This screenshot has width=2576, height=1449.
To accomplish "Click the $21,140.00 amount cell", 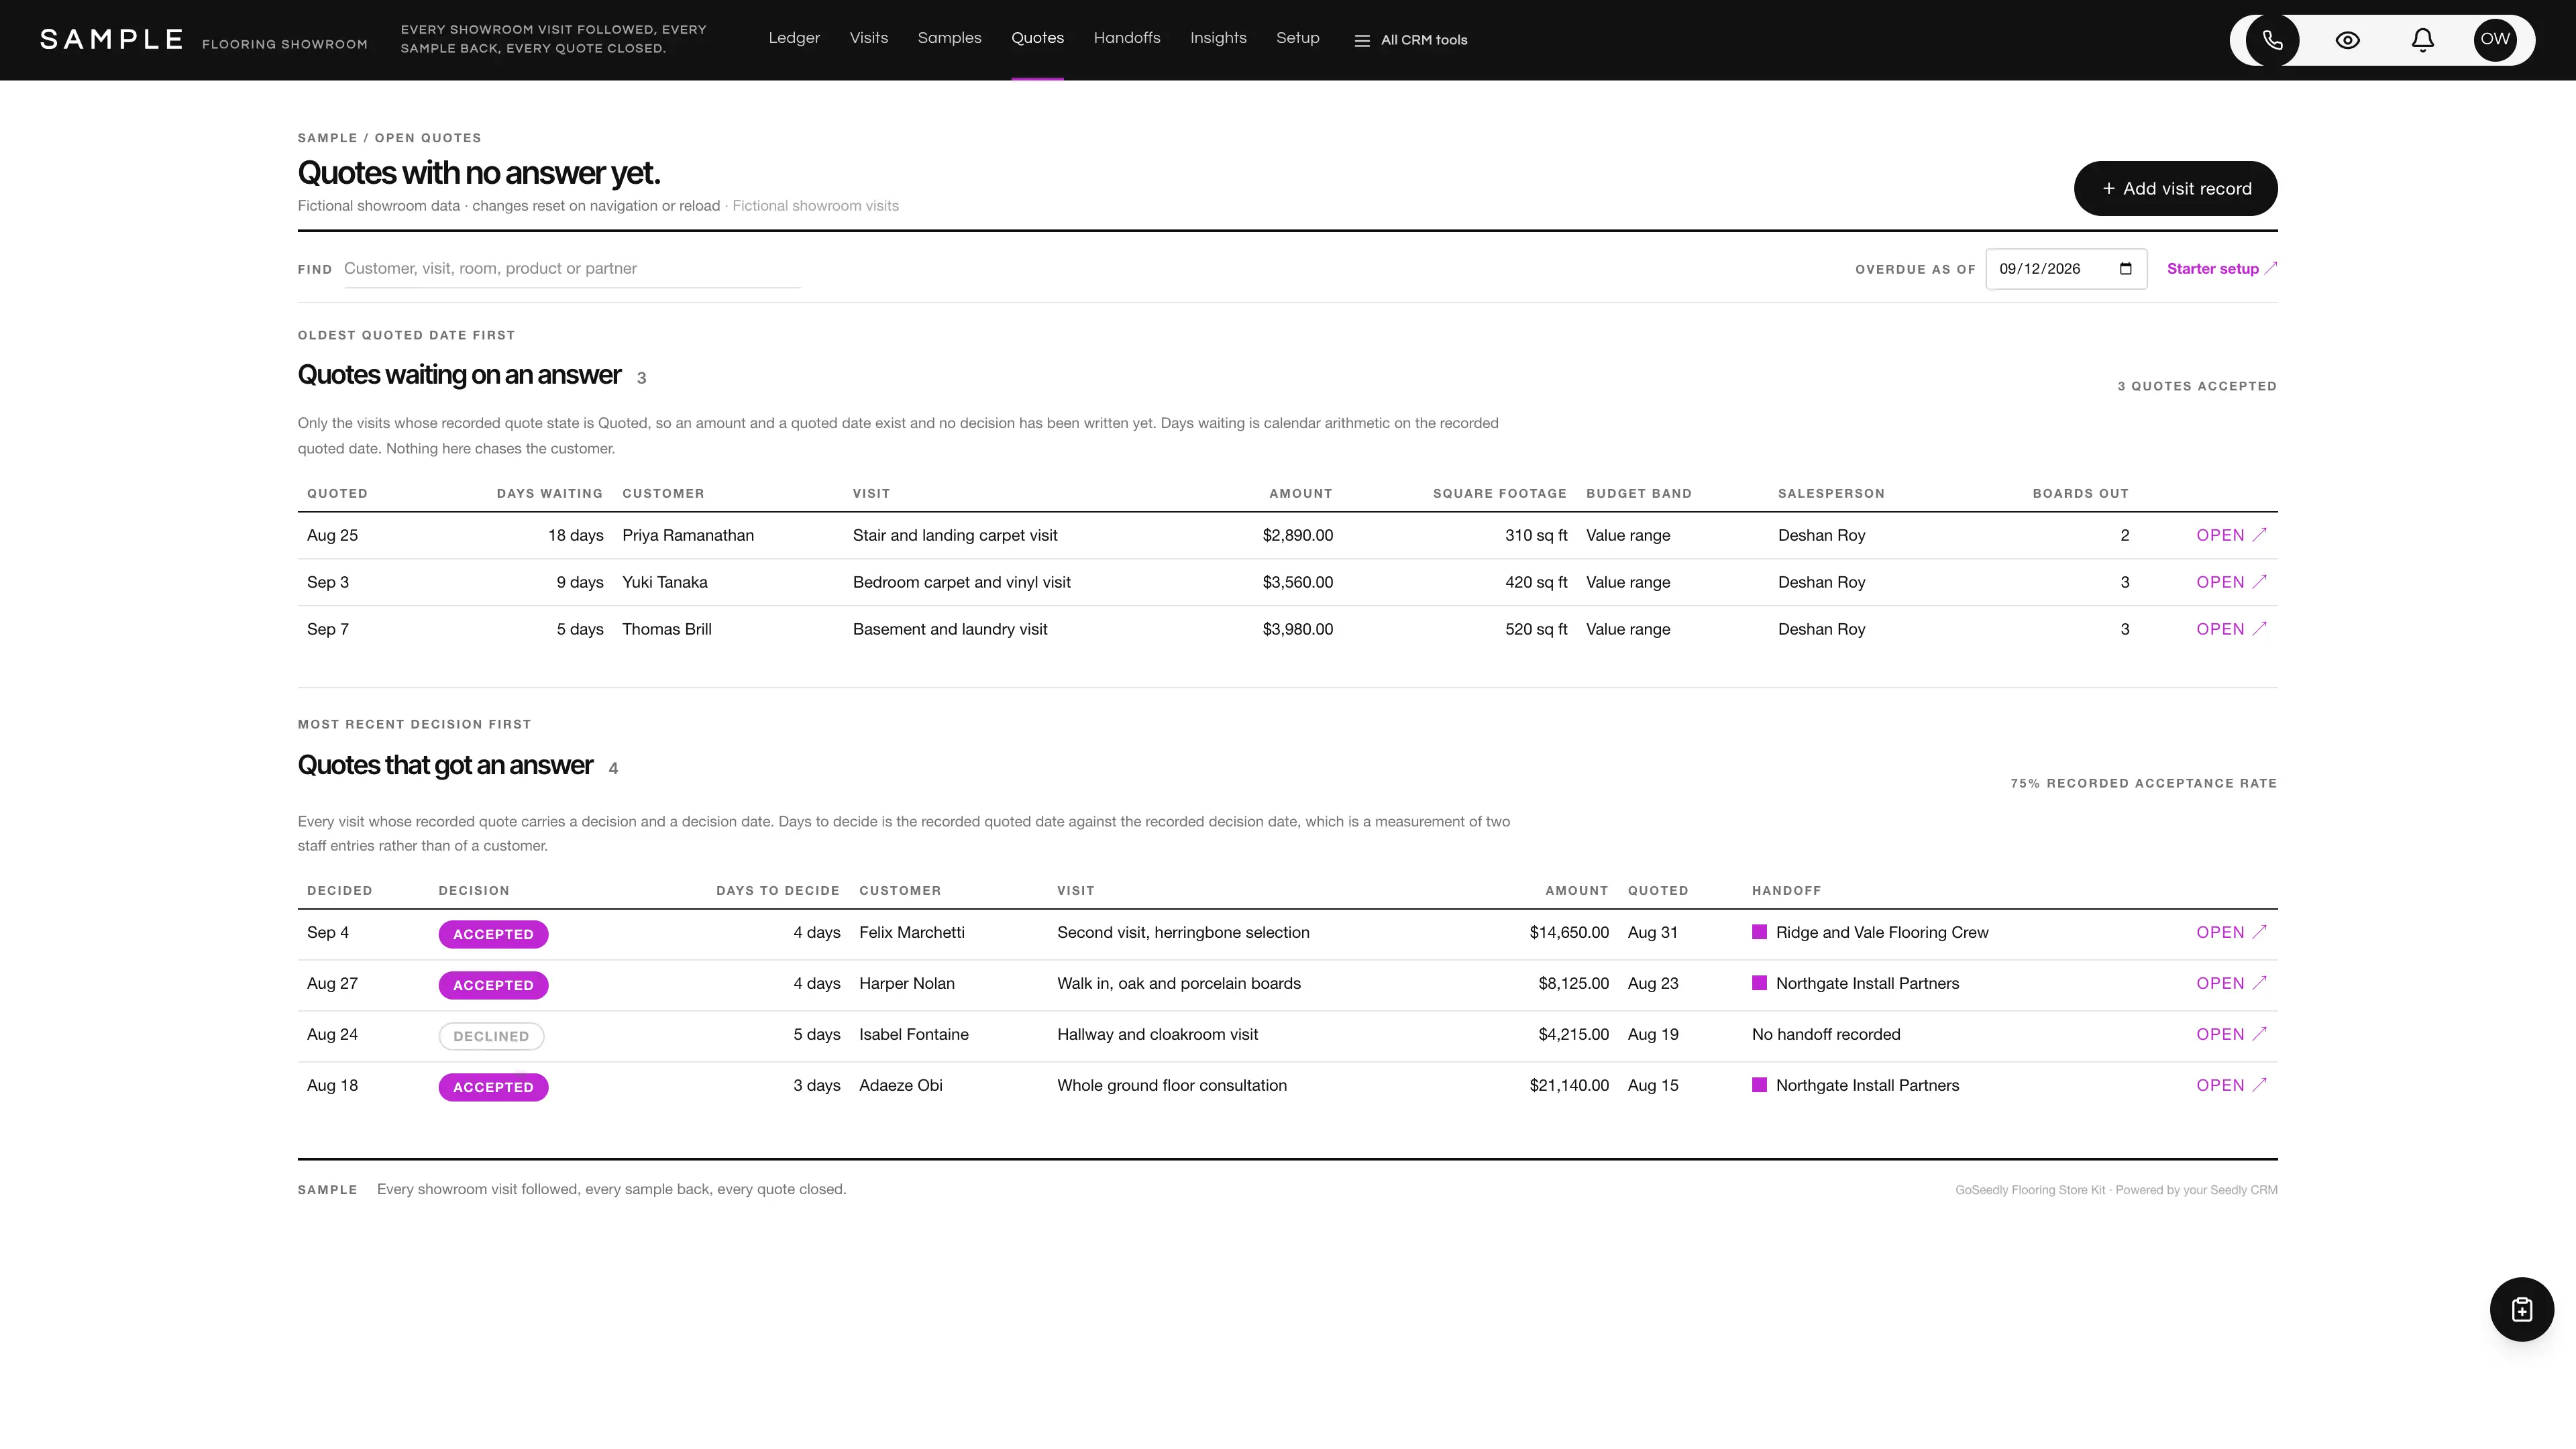I will point(1568,1085).
